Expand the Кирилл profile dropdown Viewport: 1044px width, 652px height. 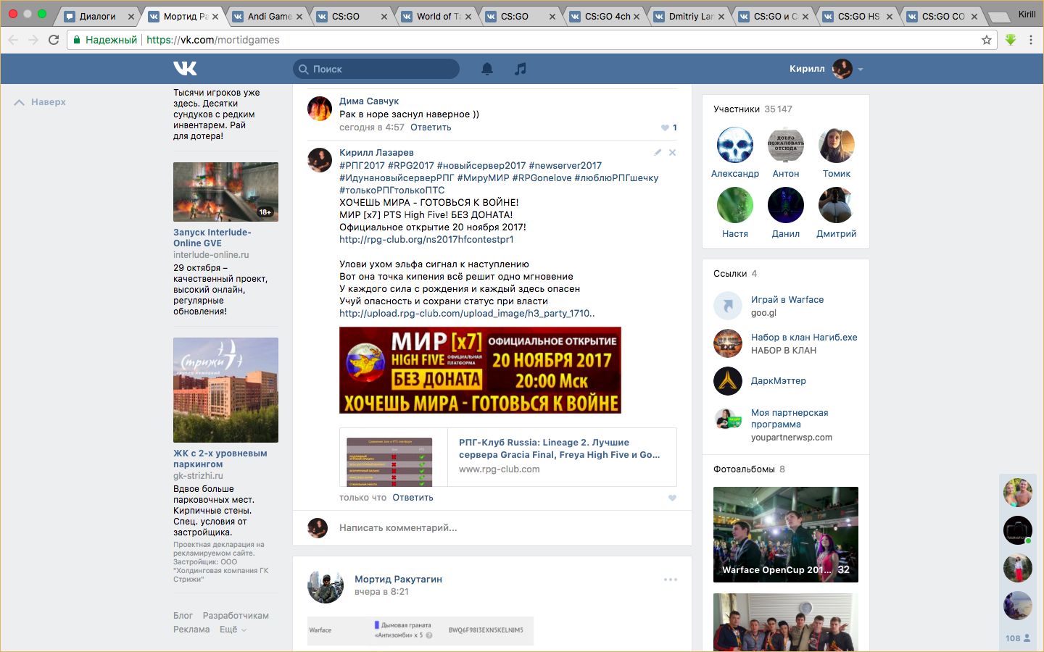coord(826,69)
